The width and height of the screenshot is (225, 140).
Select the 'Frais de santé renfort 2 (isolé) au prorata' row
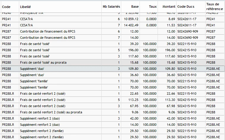(112, 112)
